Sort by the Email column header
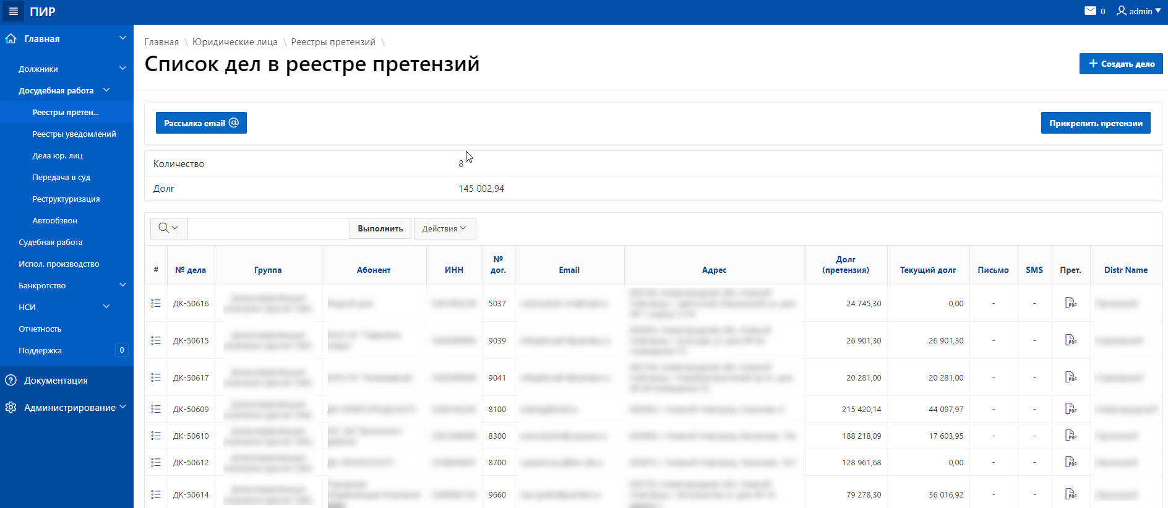This screenshot has height=508, width=1168. (569, 270)
